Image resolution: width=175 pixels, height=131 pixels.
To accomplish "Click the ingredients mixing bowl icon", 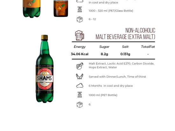I will coord(80,66).
